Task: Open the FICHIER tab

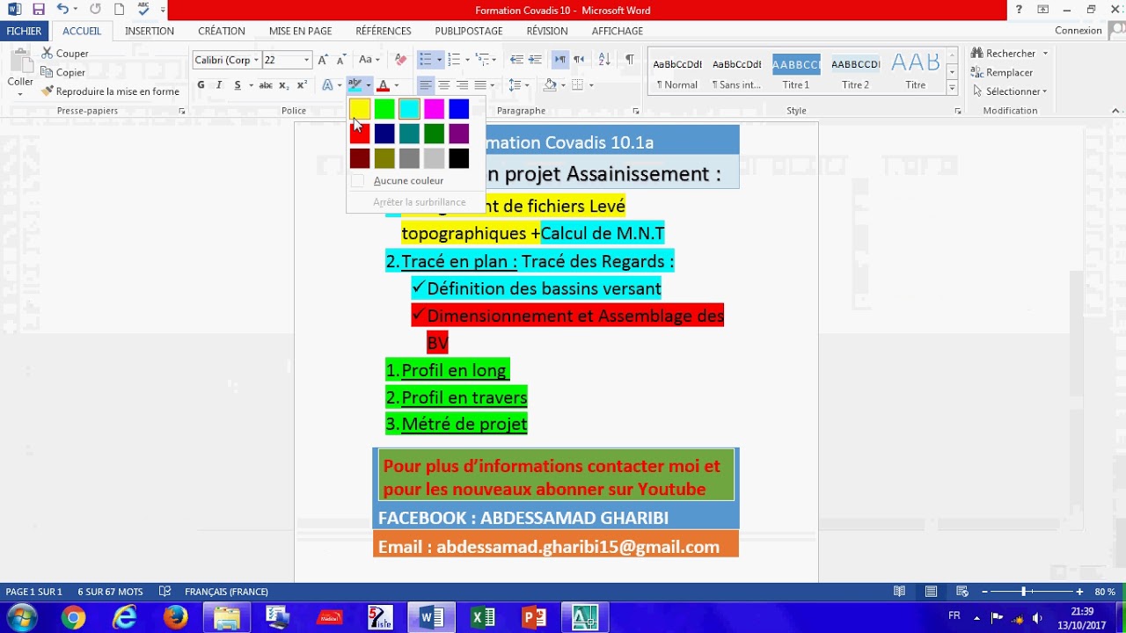Action: tap(24, 31)
